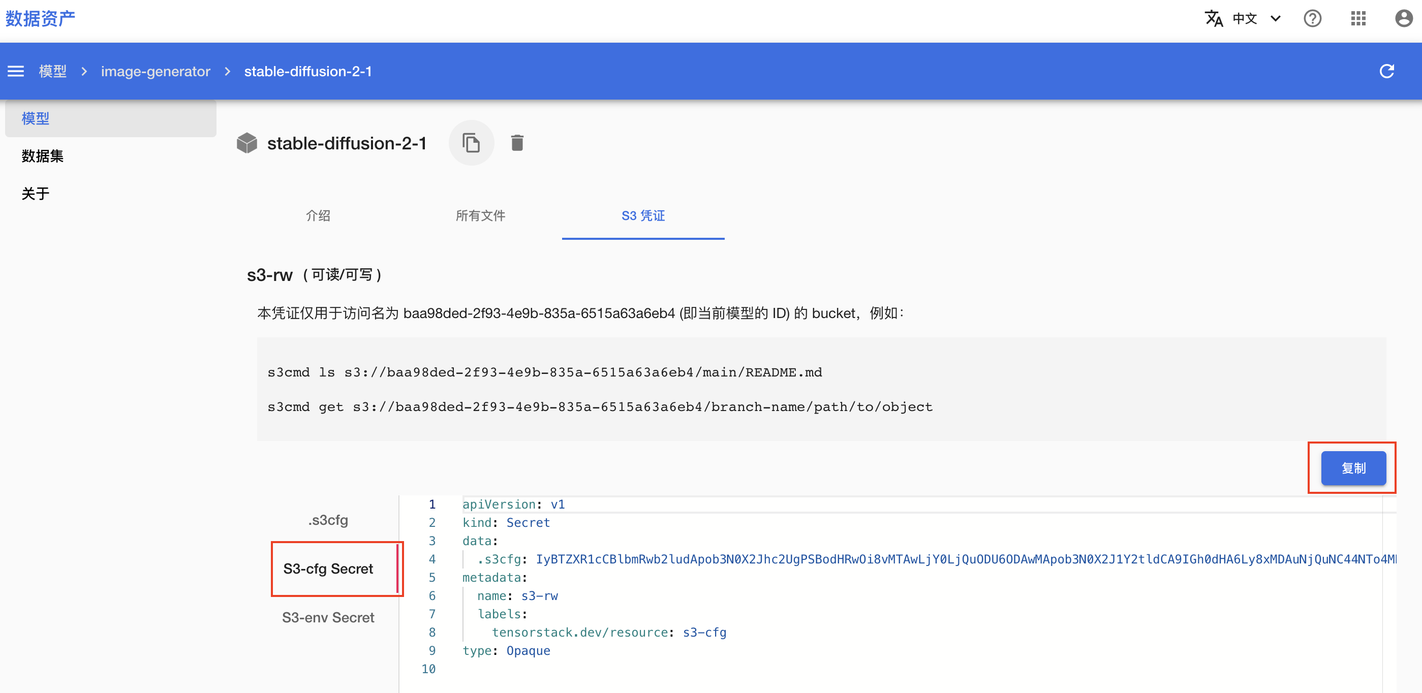This screenshot has height=693, width=1422.
Task: Click the 数据资产 site title
Action: coord(40,19)
